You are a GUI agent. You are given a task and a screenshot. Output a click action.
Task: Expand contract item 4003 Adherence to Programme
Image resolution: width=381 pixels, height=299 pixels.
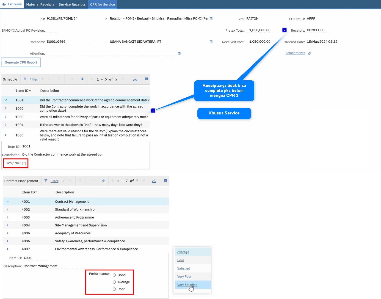pyautogui.click(x=7, y=217)
